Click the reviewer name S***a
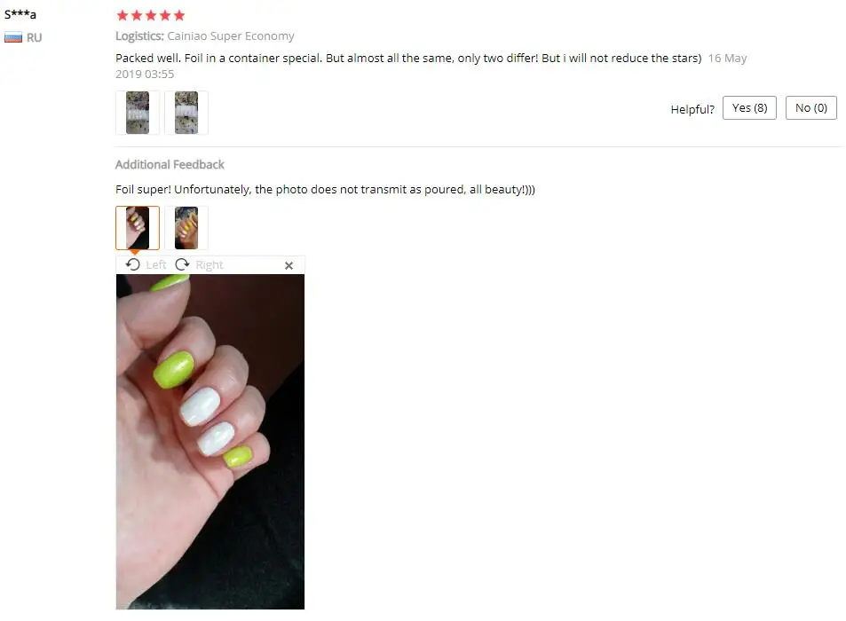Image resolution: width=846 pixels, height=621 pixels. (20, 14)
